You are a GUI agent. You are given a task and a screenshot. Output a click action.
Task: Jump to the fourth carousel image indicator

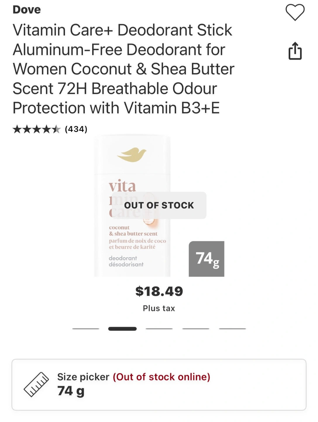click(x=196, y=329)
